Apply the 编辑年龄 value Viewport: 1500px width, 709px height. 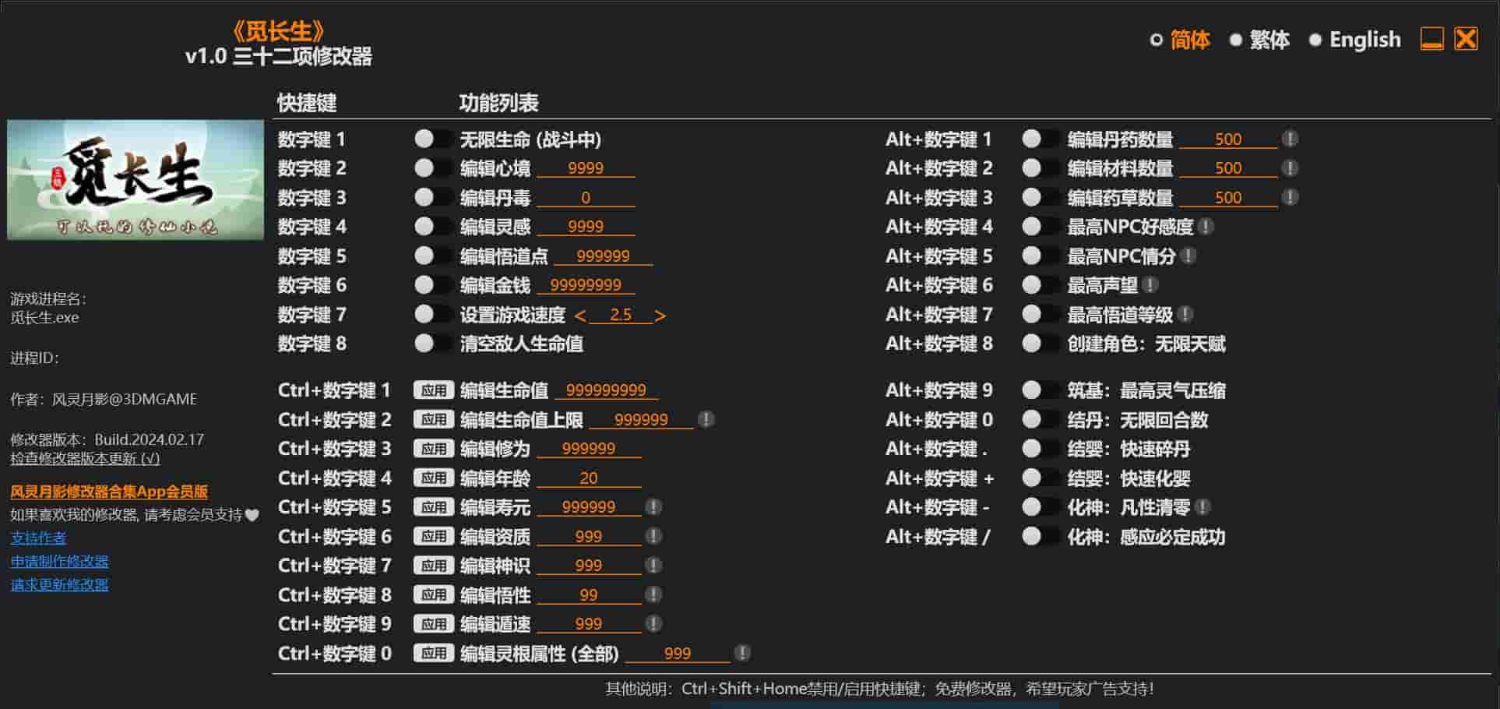pos(433,478)
